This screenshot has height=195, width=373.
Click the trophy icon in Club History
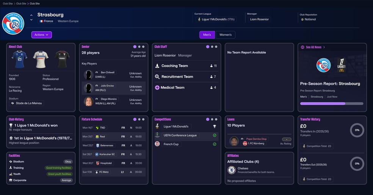pyautogui.click(x=11, y=125)
